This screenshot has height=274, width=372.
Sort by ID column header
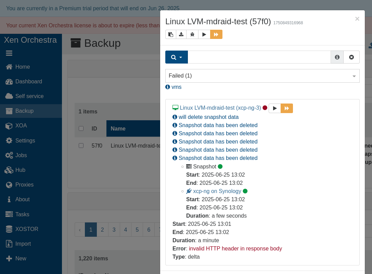point(94,128)
